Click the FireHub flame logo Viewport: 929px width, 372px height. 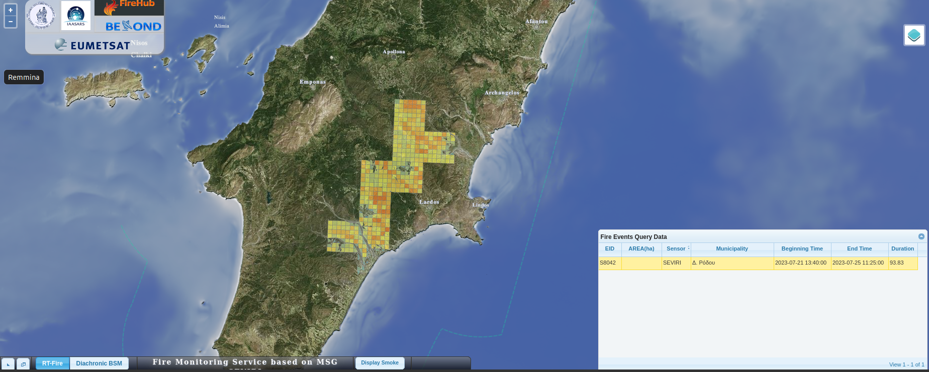pyautogui.click(x=129, y=8)
